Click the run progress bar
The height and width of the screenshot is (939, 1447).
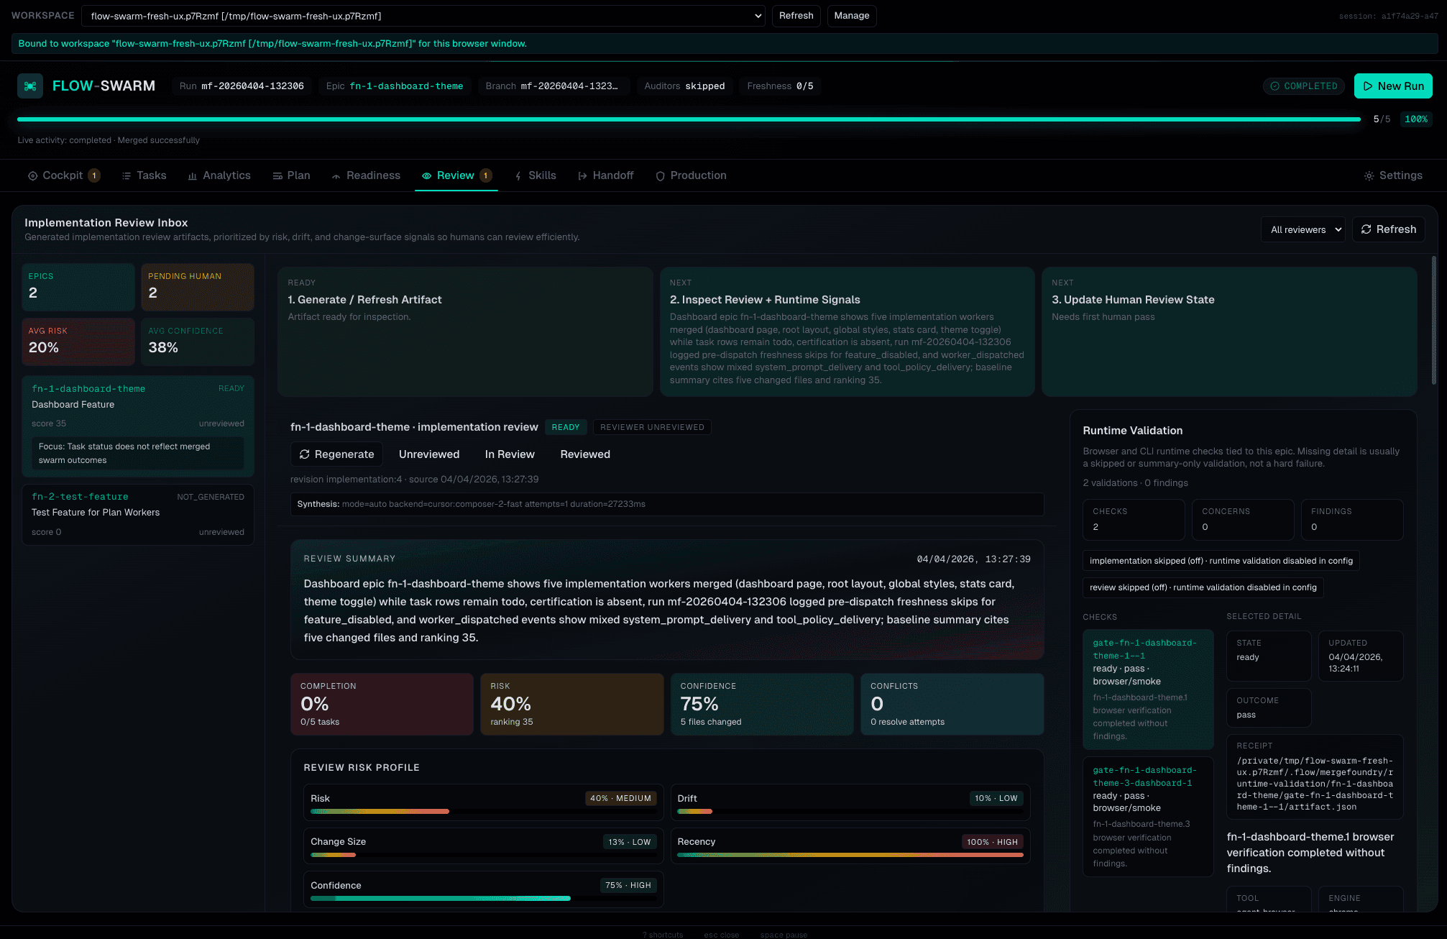coord(689,119)
